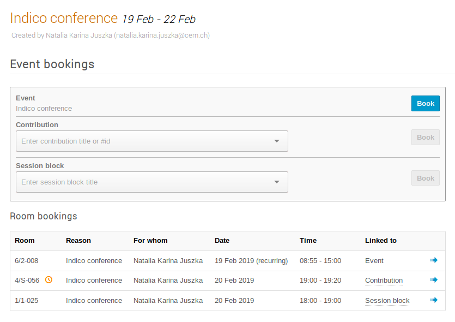
Task: Click the Room column header
Action: click(x=25, y=241)
